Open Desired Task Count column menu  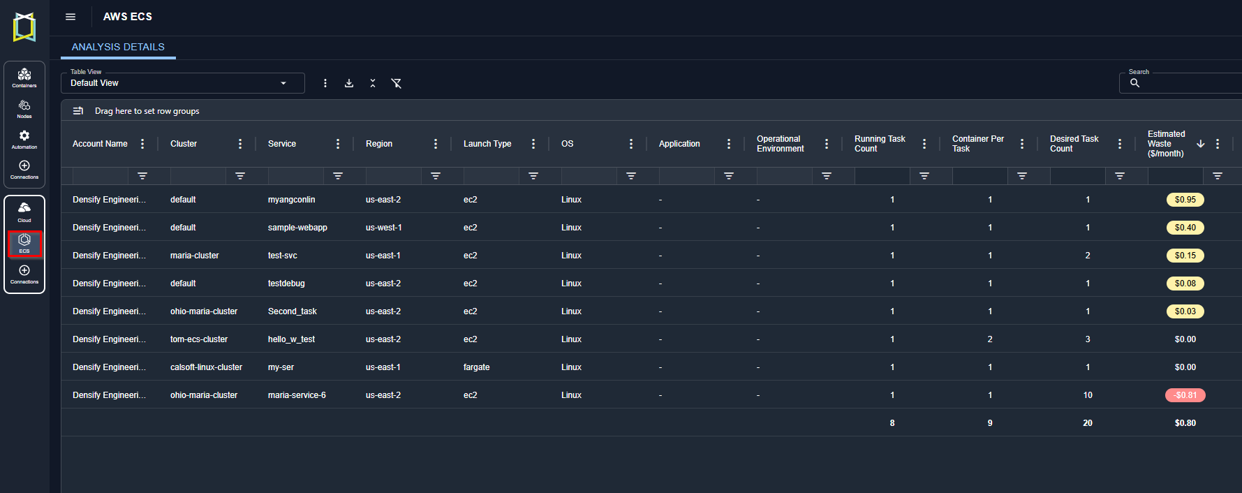(1120, 144)
